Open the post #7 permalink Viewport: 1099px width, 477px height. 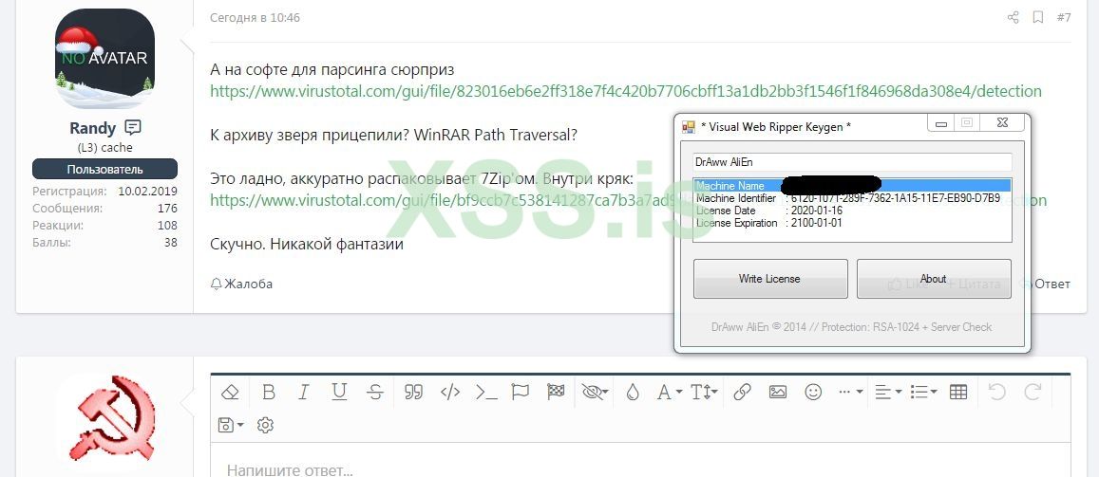[1064, 17]
